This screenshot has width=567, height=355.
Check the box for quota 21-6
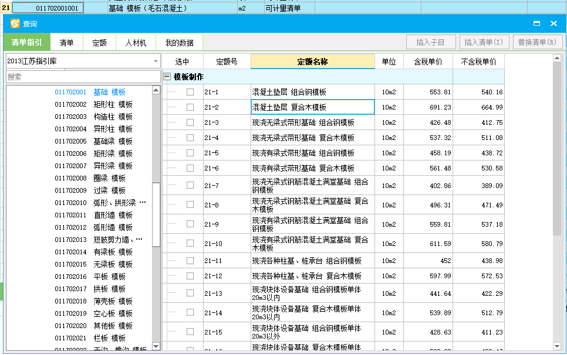click(190, 168)
